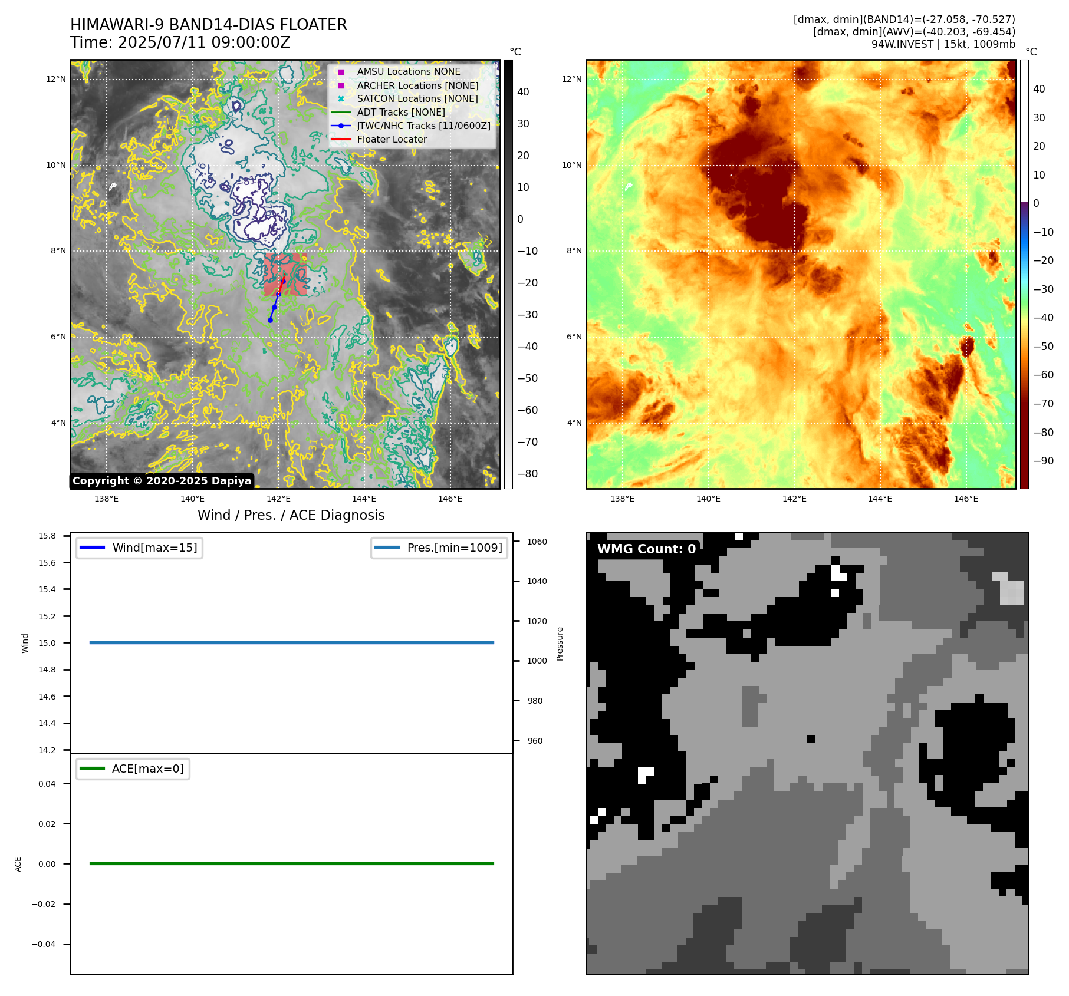This screenshot has height=996, width=1069.
Task: Click the "Copyright © 2020-2025 Dapiya" label
Action: pyautogui.click(x=162, y=481)
